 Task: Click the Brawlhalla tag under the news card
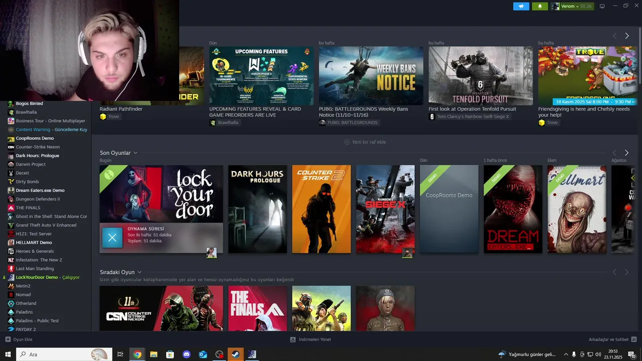coord(225,122)
